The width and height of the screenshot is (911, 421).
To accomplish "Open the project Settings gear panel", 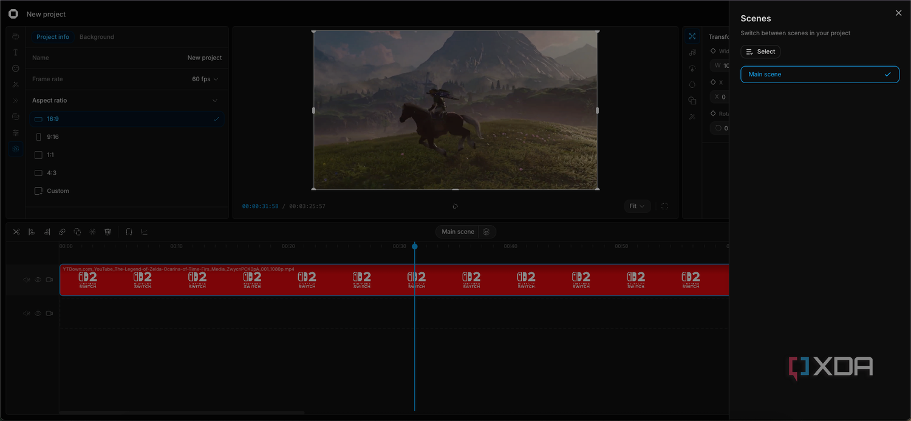I will (x=16, y=149).
